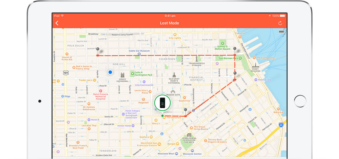
Task: Select the Macy's shopping marker
Action: click(x=156, y=120)
